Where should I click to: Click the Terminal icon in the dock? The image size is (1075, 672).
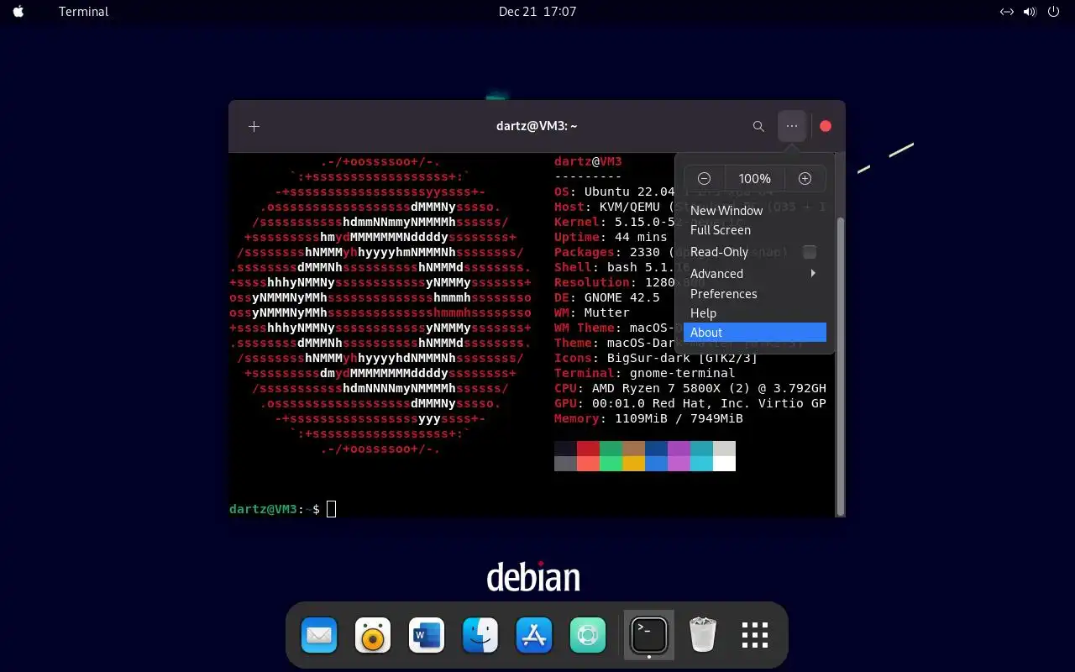[x=649, y=635]
